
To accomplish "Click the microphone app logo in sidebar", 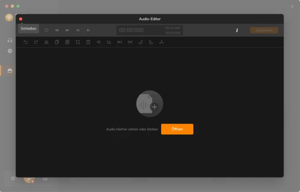I will pos(9,18).
